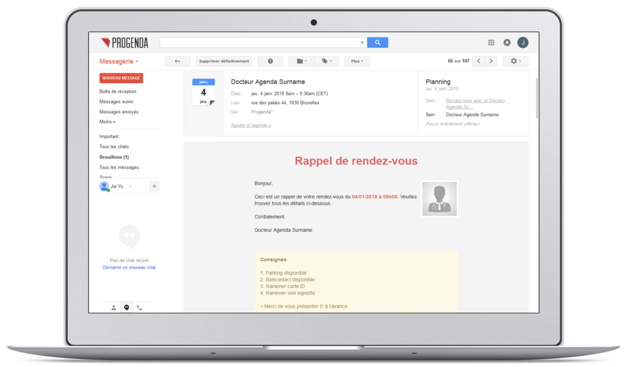This screenshot has height=367, width=627.
Task: Open the Google apps grid
Action: 491,43
